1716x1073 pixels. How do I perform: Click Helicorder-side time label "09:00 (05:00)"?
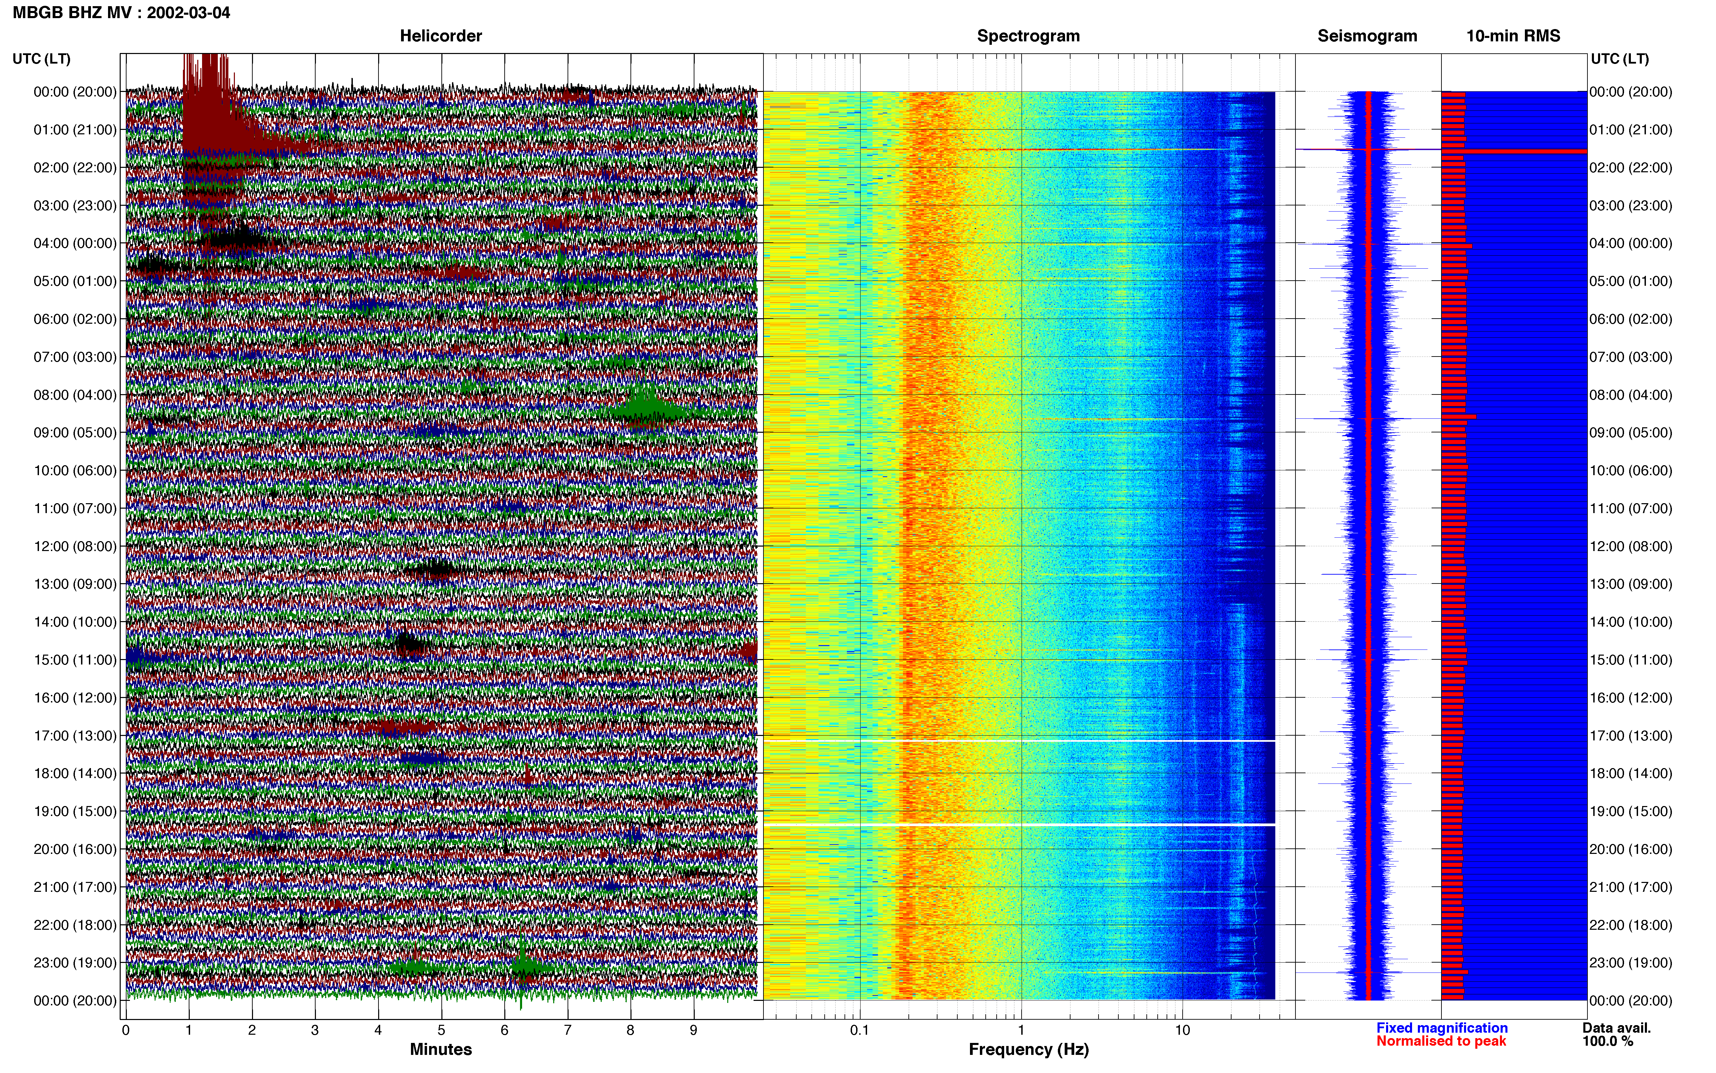(75, 433)
